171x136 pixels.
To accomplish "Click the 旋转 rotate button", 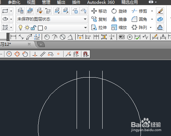I will (119, 11).
